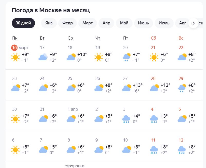Select the Февр month chip
Viewport: 206px width, 168px height.
click(x=68, y=23)
